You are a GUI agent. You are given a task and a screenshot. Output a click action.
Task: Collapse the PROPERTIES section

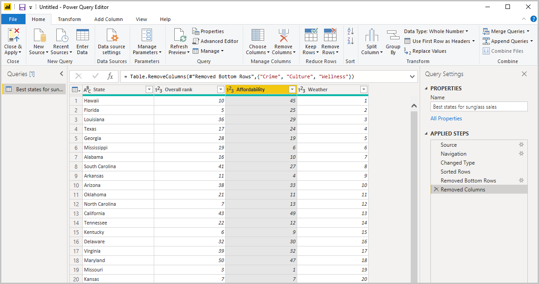pos(426,89)
